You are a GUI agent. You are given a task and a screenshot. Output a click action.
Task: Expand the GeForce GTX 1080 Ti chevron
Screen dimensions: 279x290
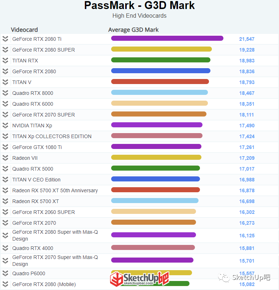pyautogui.click(x=5, y=147)
